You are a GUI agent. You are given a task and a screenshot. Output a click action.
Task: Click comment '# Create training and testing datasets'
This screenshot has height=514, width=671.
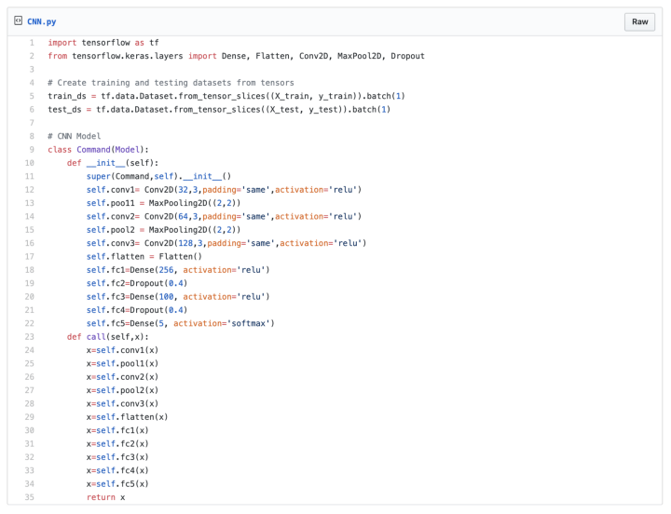coord(171,83)
